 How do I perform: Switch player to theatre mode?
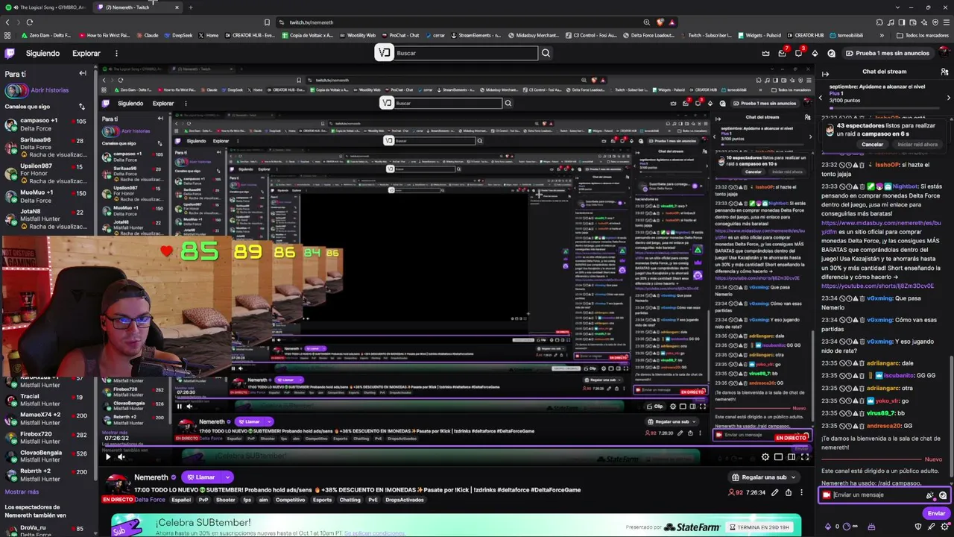click(x=792, y=457)
